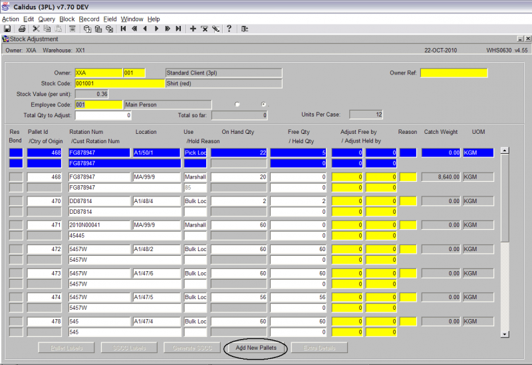Image resolution: width=532 pixels, height=365 pixels.
Task: Click the Add New Pallets button
Action: point(256,348)
